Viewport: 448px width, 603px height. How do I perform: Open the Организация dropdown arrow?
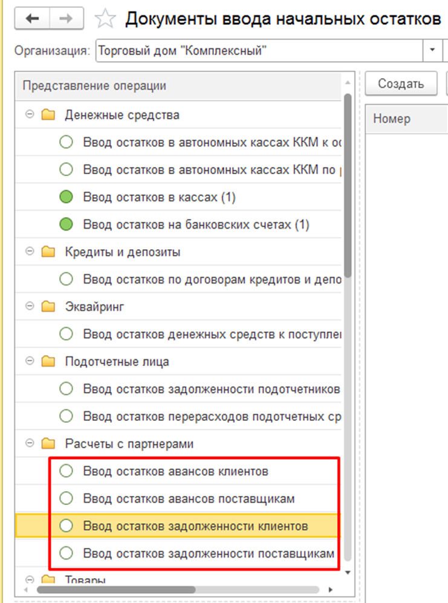click(x=432, y=50)
